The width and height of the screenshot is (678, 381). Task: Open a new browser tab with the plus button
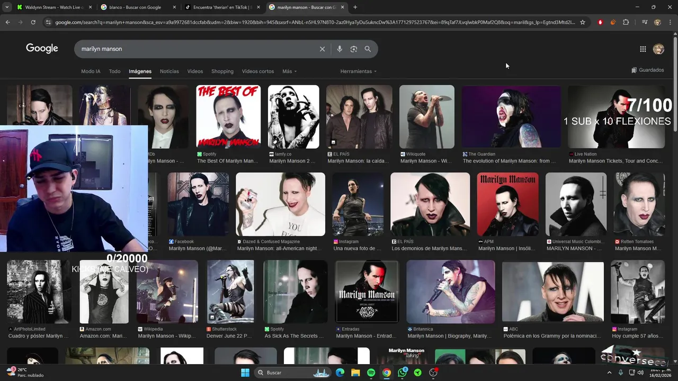tap(355, 7)
